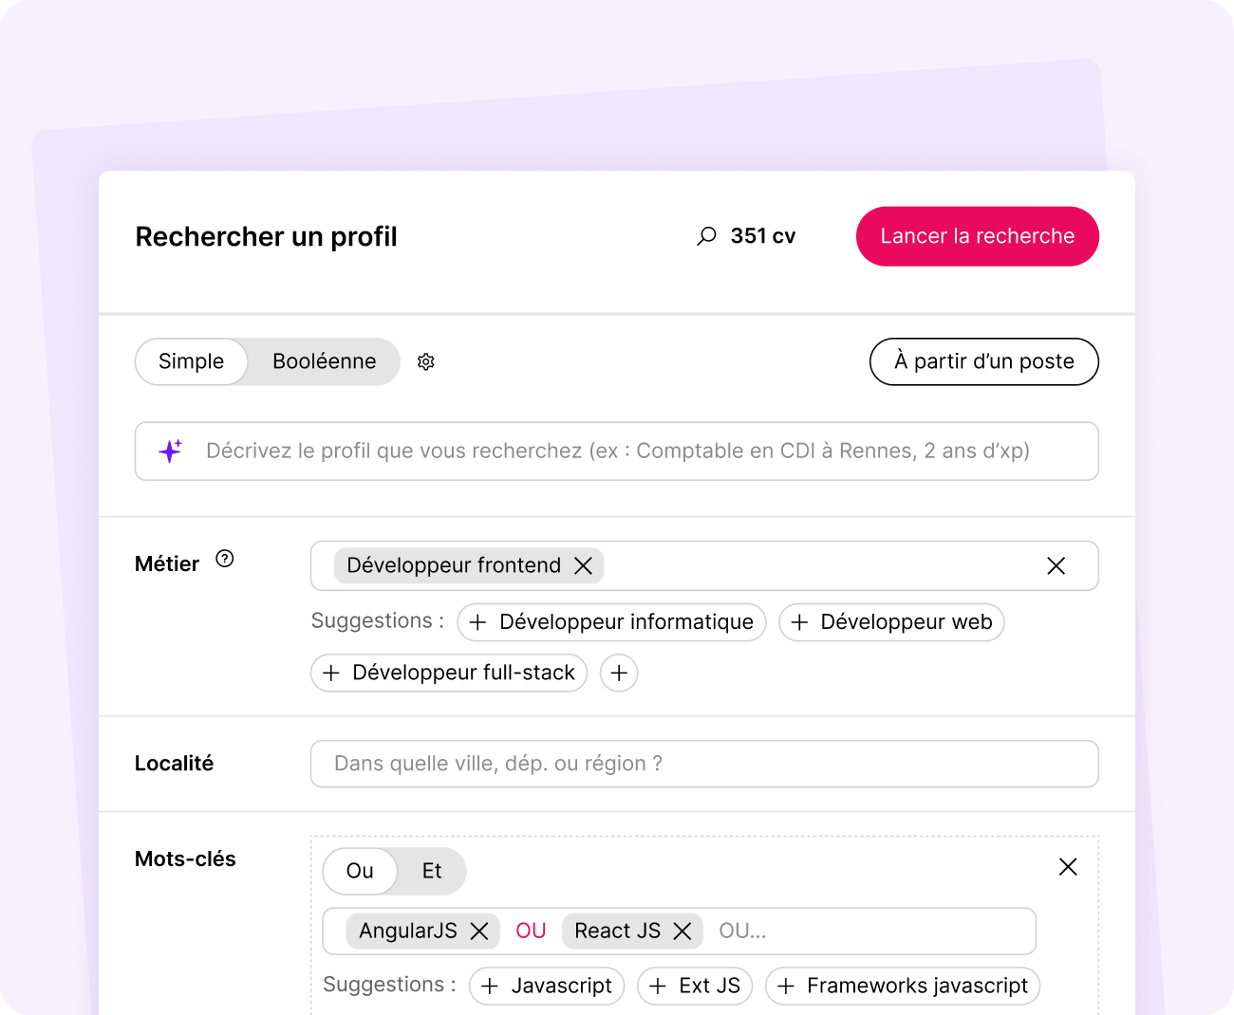Image resolution: width=1234 pixels, height=1015 pixels.
Task: Click the help question mark next to Métier
Action: pyautogui.click(x=225, y=559)
